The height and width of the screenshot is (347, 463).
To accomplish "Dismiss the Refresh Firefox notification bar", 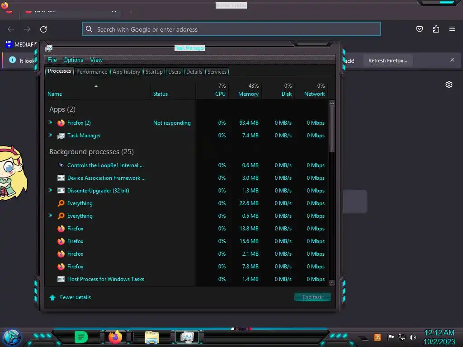I will point(452,60).
